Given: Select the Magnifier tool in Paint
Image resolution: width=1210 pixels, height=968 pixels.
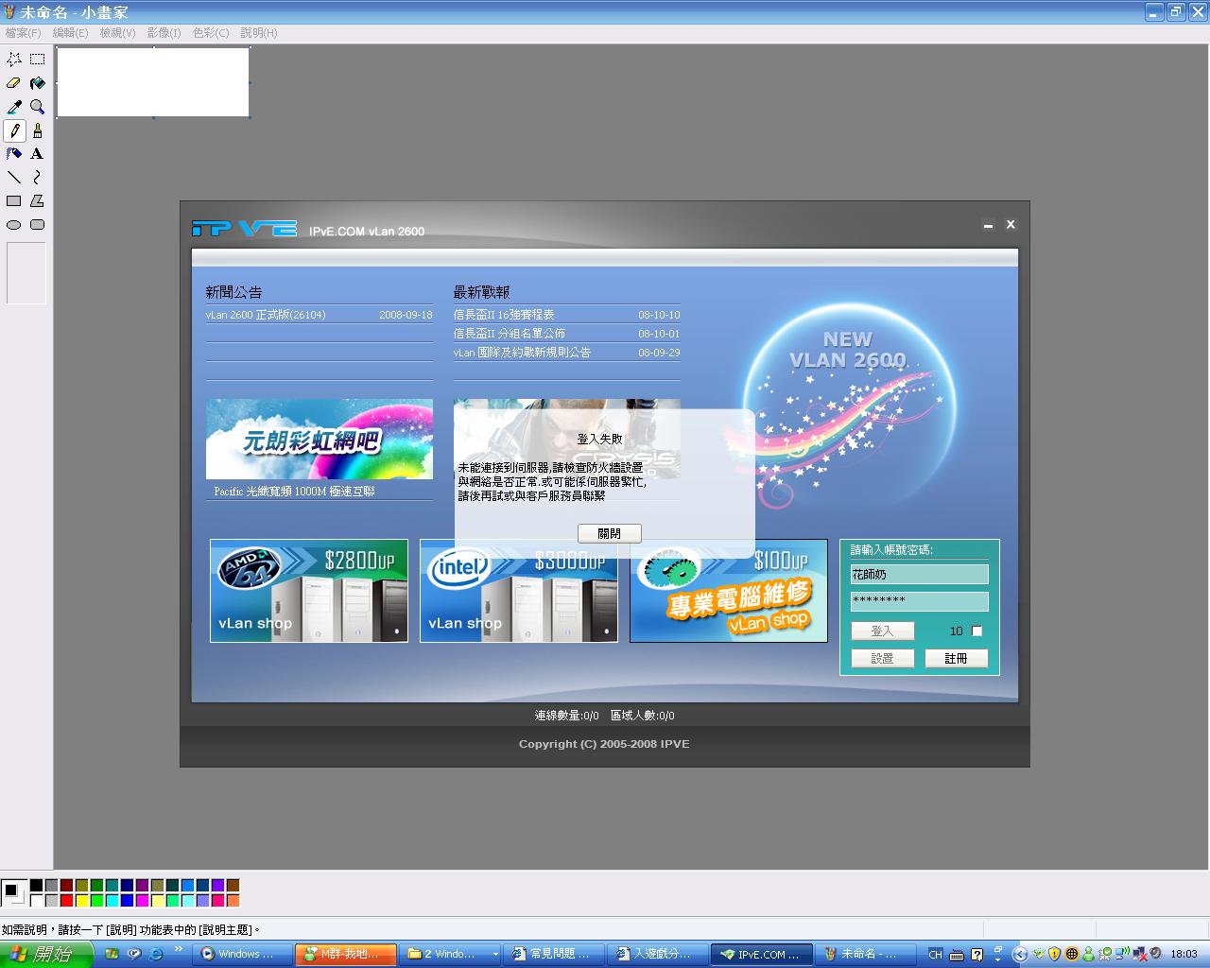Looking at the screenshot, I should (38, 107).
